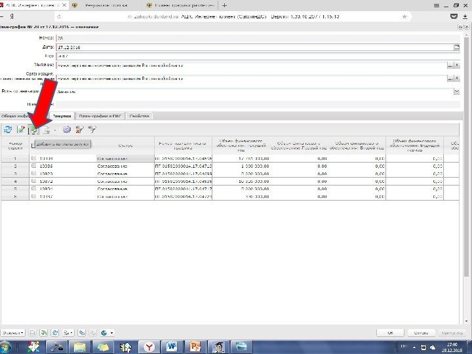Clear the Организация field with X button
472x354 pixels.
point(457,78)
